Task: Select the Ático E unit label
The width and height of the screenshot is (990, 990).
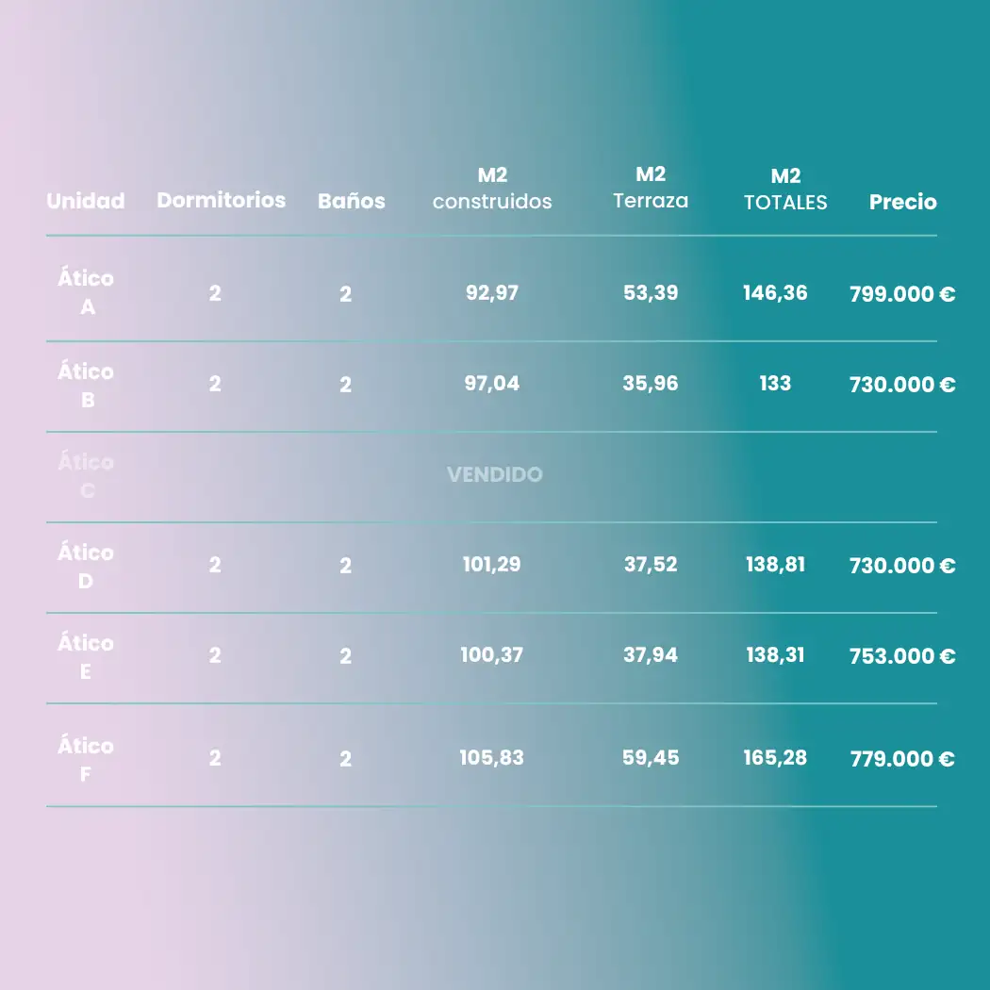Action: (86, 657)
